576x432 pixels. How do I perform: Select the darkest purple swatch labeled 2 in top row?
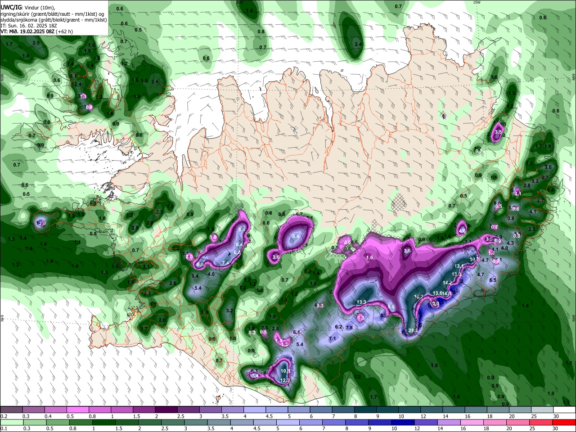tap(166, 410)
